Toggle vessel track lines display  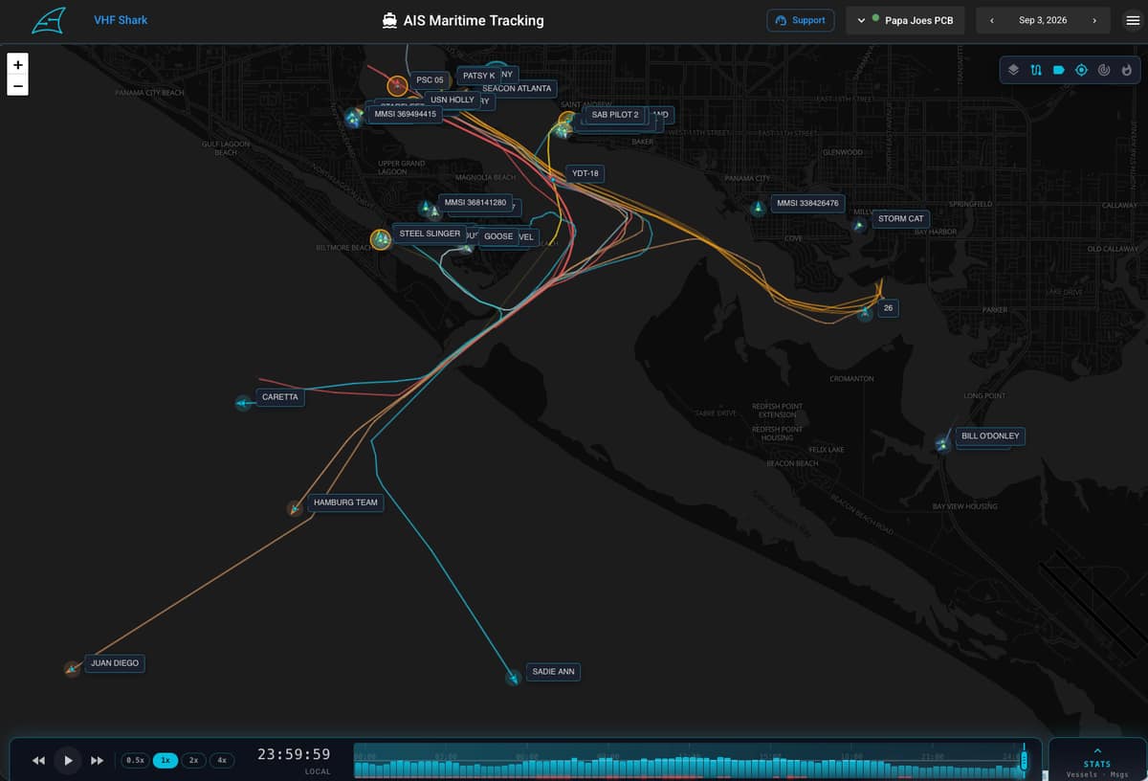tap(1036, 70)
